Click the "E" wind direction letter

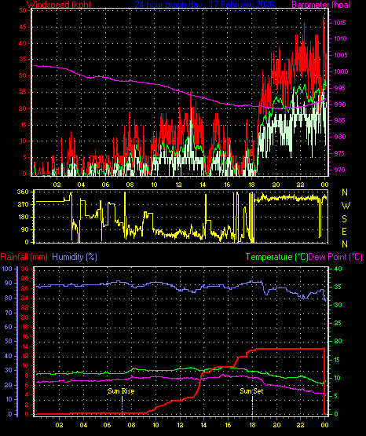coord(344,231)
